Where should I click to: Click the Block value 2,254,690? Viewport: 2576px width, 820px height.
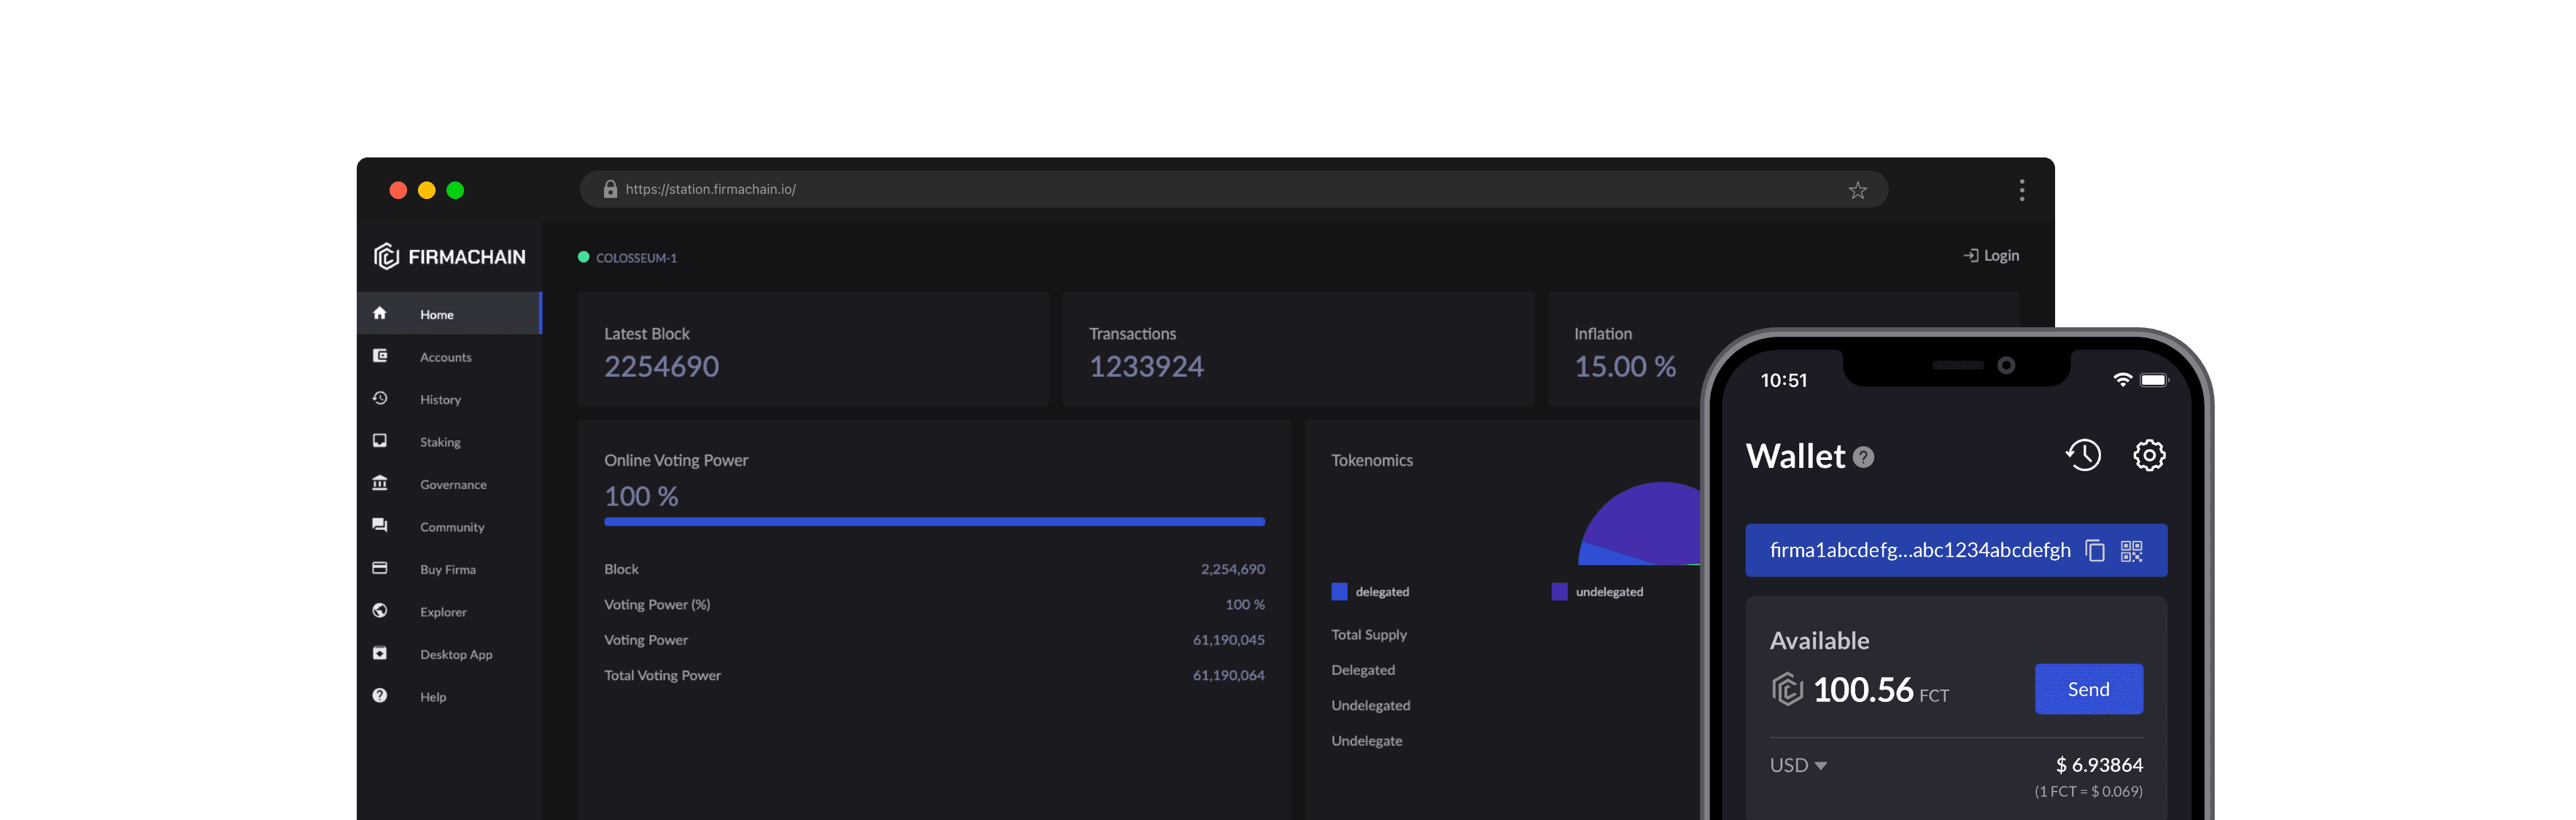tap(1232, 569)
